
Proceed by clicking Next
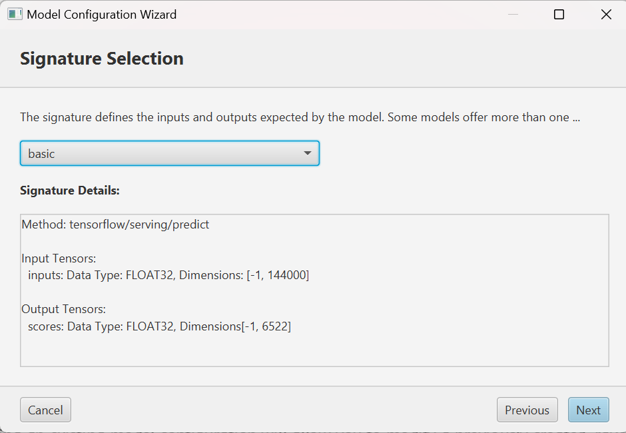tap(588, 410)
